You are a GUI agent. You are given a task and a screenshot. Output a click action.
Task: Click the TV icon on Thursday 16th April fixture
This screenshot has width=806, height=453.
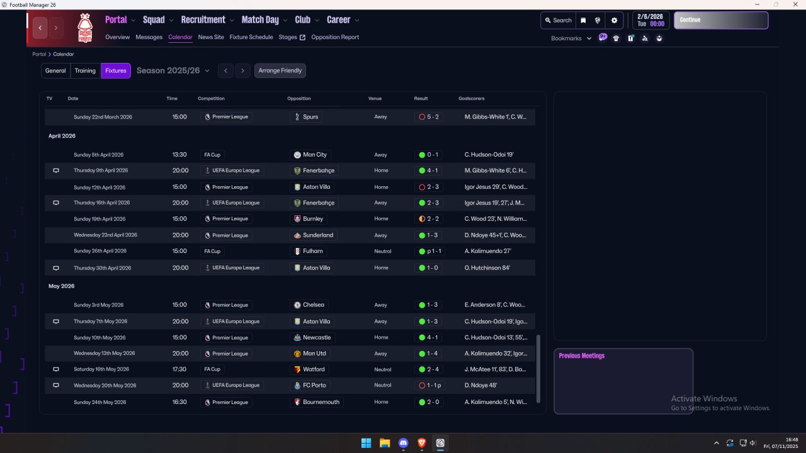point(55,203)
